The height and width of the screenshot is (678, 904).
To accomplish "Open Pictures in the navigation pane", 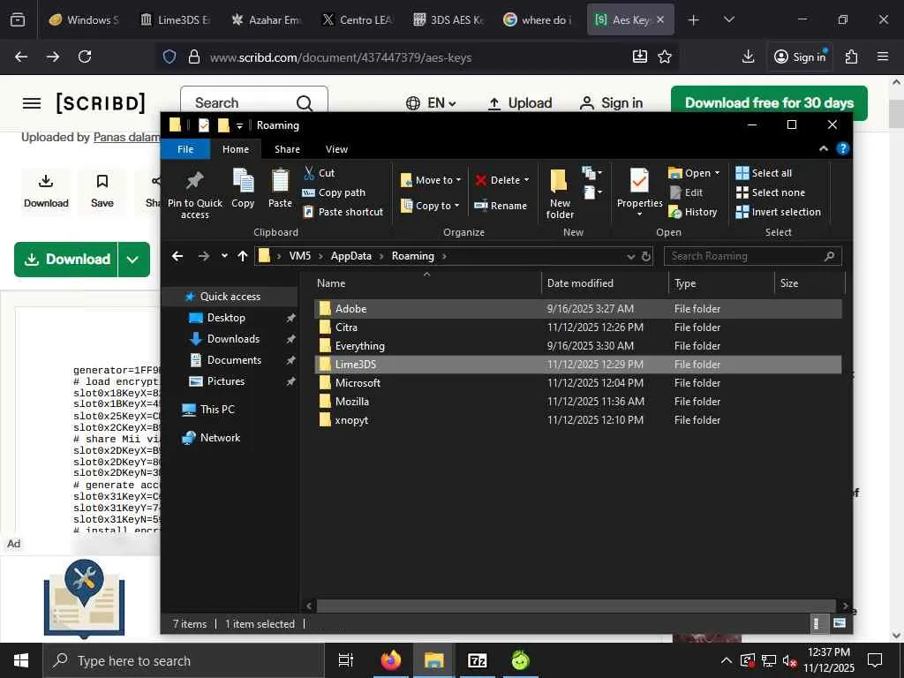I will (225, 381).
